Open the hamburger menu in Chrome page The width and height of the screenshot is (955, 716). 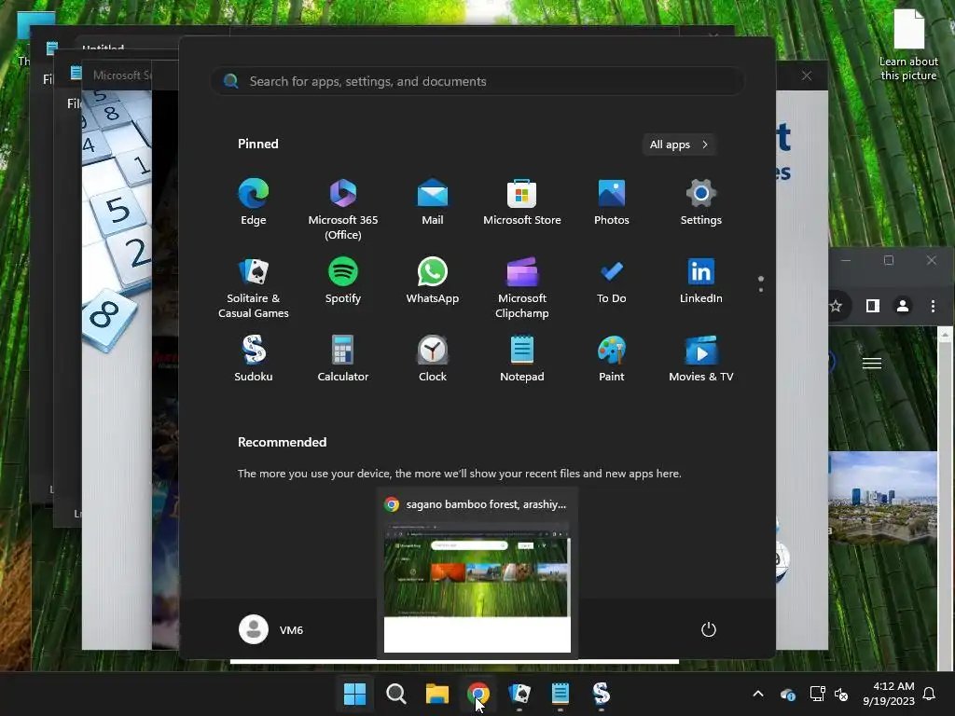[x=872, y=364]
